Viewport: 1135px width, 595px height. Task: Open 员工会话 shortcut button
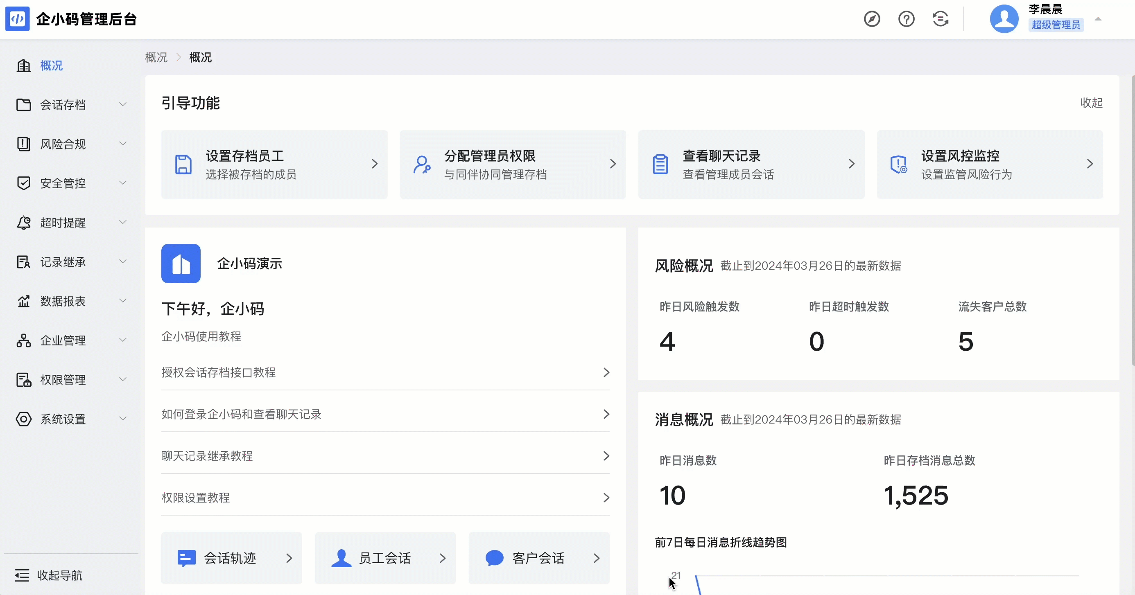point(385,558)
